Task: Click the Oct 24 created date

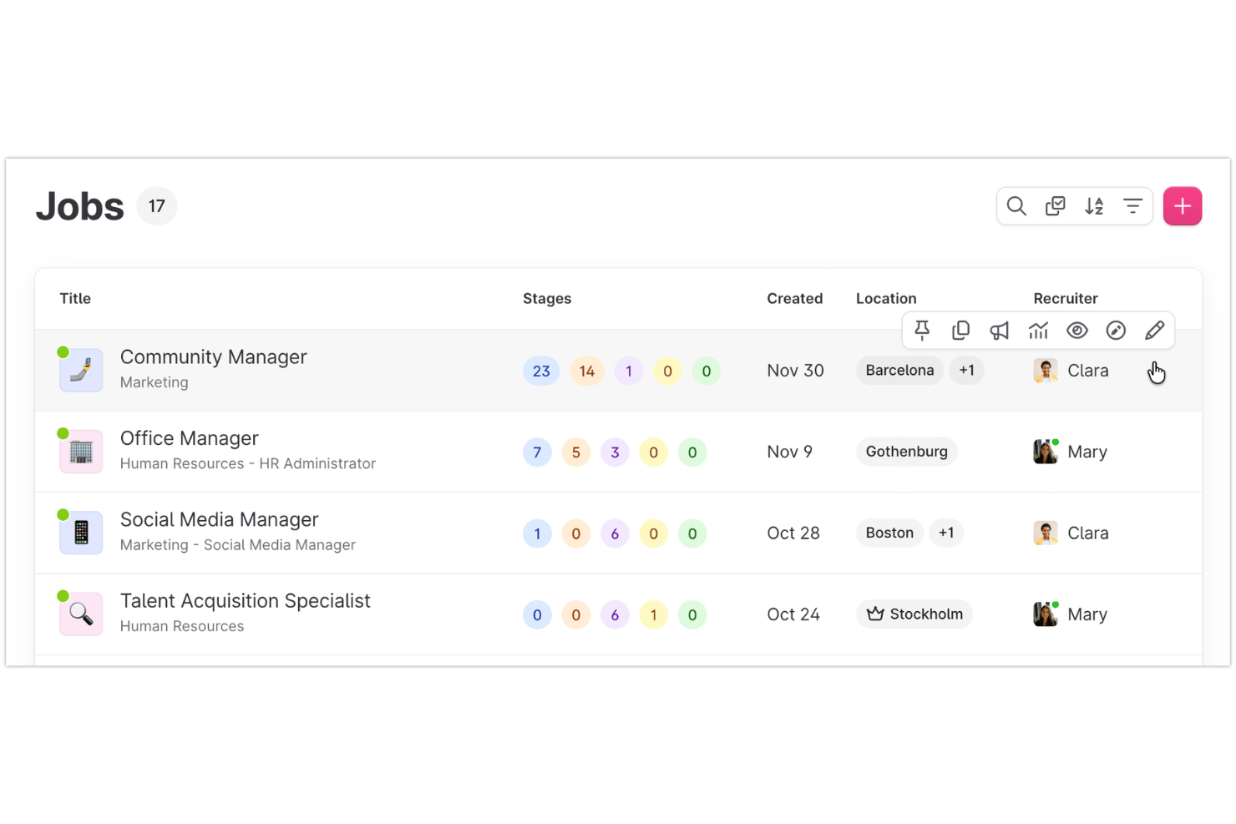Action: tap(793, 614)
